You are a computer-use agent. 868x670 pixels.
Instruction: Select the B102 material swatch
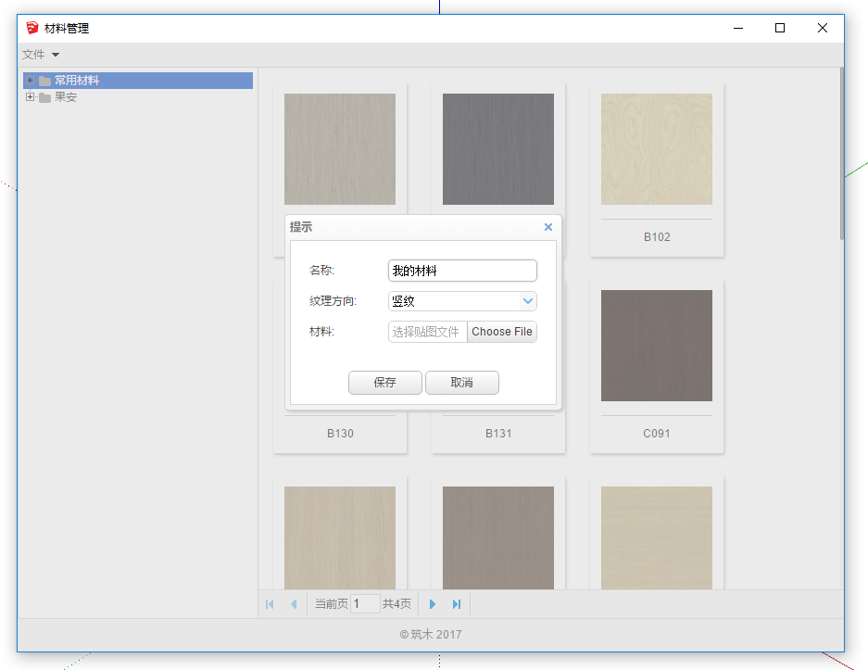[656, 149]
